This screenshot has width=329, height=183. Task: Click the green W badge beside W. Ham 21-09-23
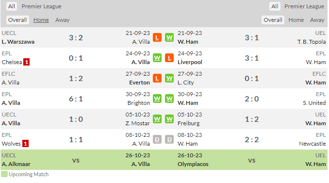169,37
